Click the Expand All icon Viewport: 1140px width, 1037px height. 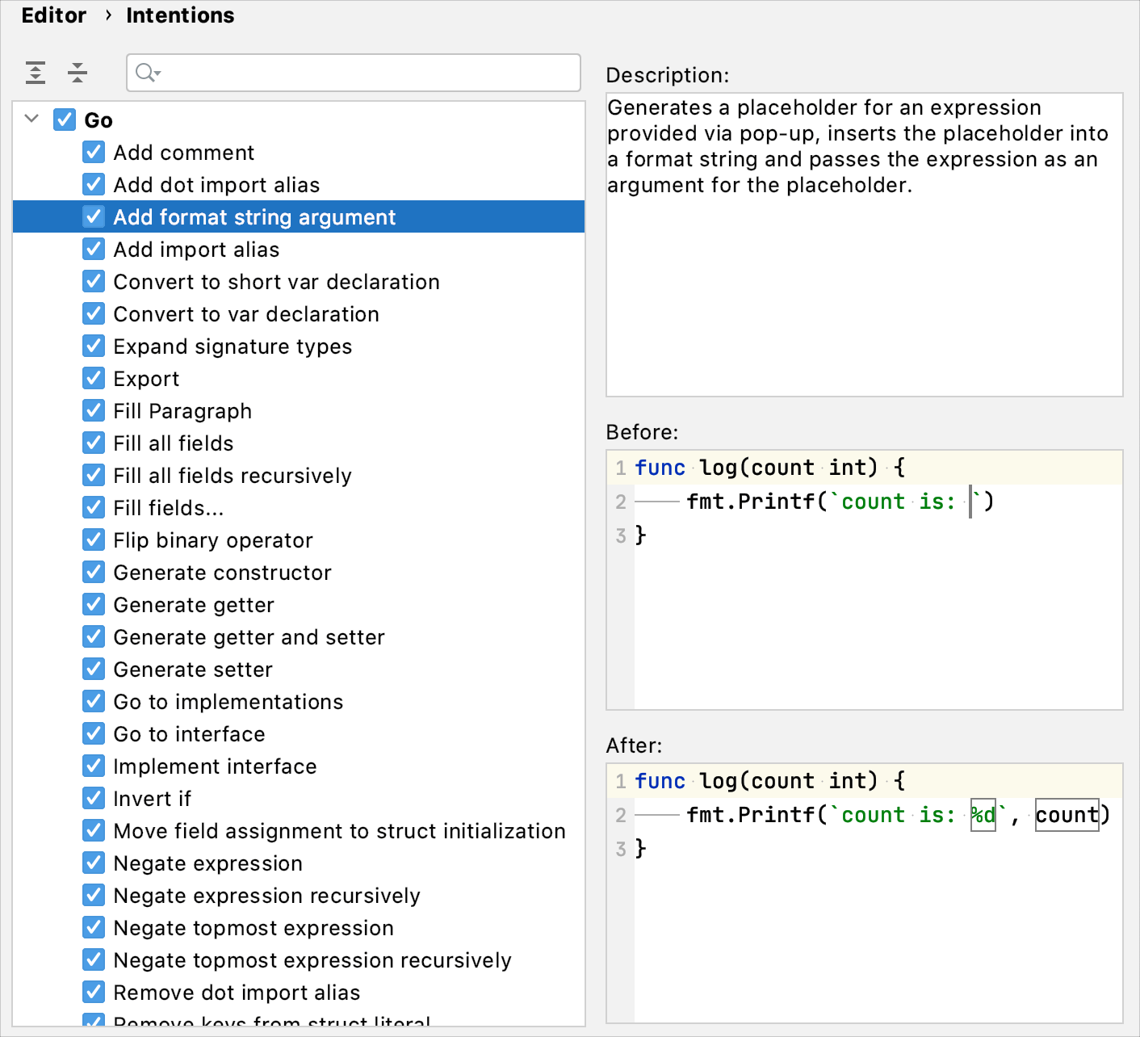(36, 73)
